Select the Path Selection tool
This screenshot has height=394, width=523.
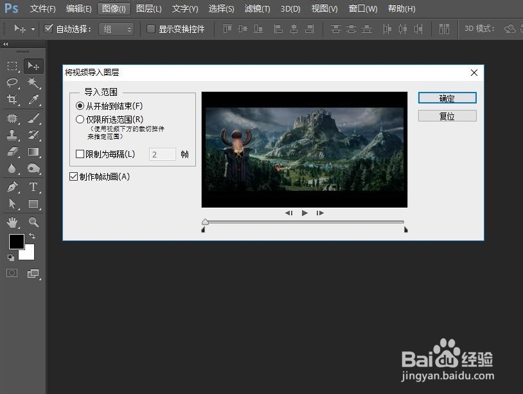pos(12,204)
